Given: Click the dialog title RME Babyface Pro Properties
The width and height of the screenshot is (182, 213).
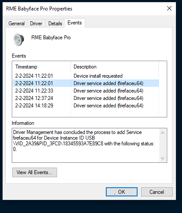Looking at the screenshot, I should (x=39, y=9).
